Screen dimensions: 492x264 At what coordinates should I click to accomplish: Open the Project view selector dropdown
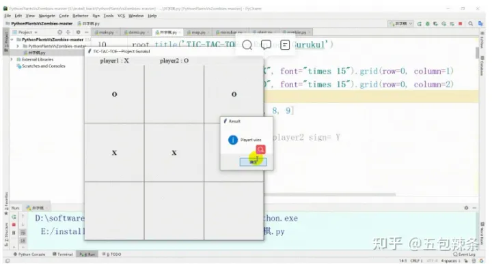[25, 32]
